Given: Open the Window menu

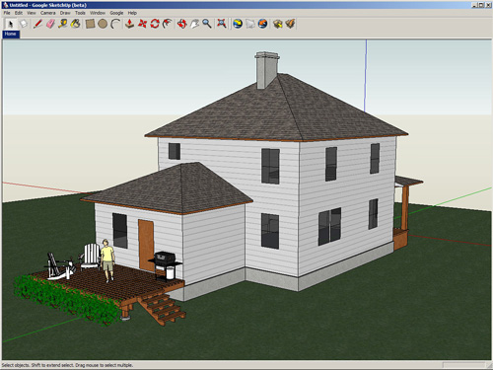Looking at the screenshot, I should [98, 13].
